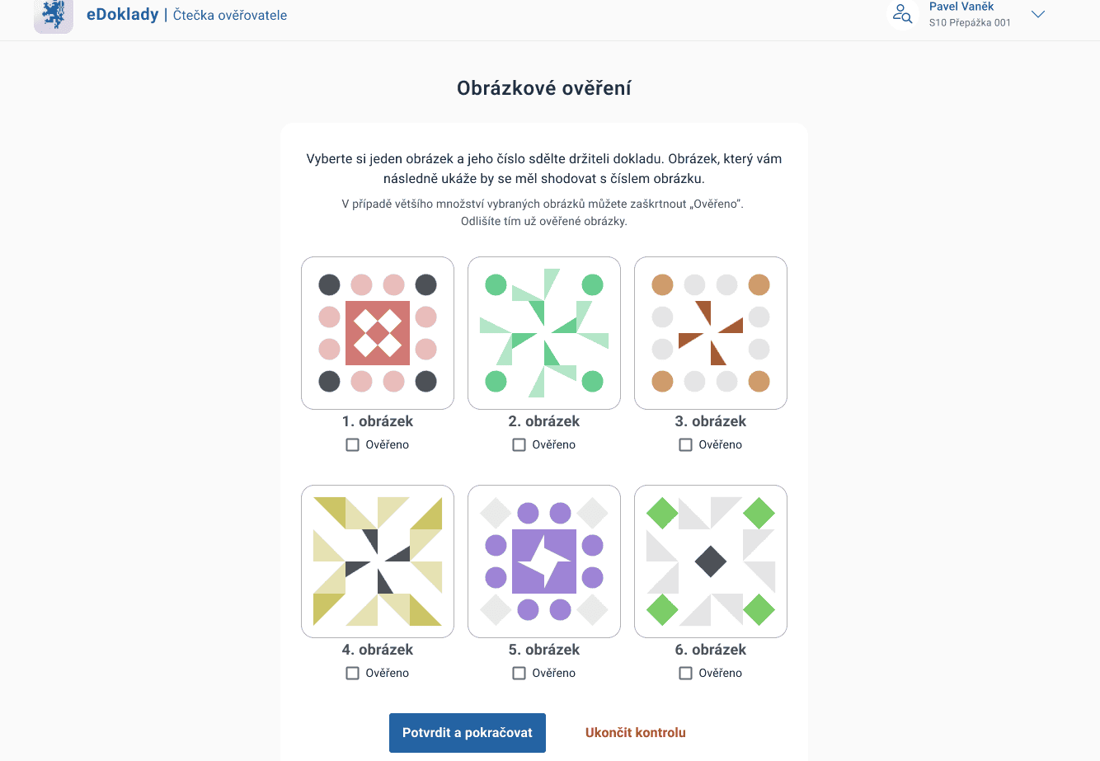1100x761 pixels.
Task: Check Ověřeno under 1. obrázek
Action: 353,444
